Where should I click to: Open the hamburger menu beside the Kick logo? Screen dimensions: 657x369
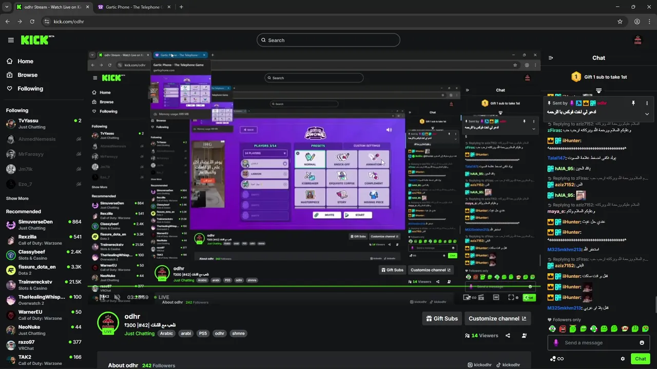point(11,40)
